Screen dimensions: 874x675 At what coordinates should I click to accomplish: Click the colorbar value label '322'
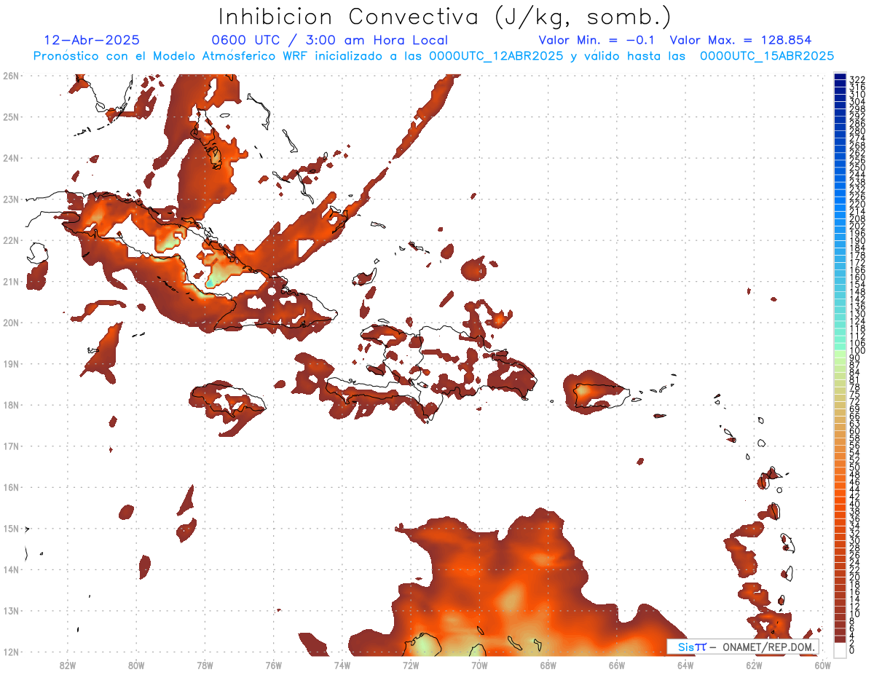coord(857,79)
